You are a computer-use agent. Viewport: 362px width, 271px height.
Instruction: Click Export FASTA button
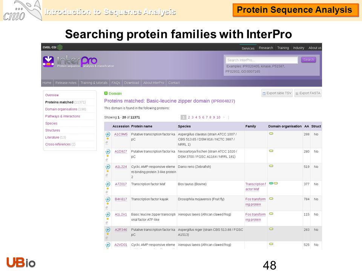(308, 93)
